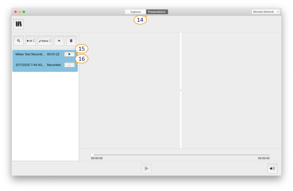Viewport: 293px width, 191px height.
Task: Click the main play button at bottom
Action: tap(146, 169)
